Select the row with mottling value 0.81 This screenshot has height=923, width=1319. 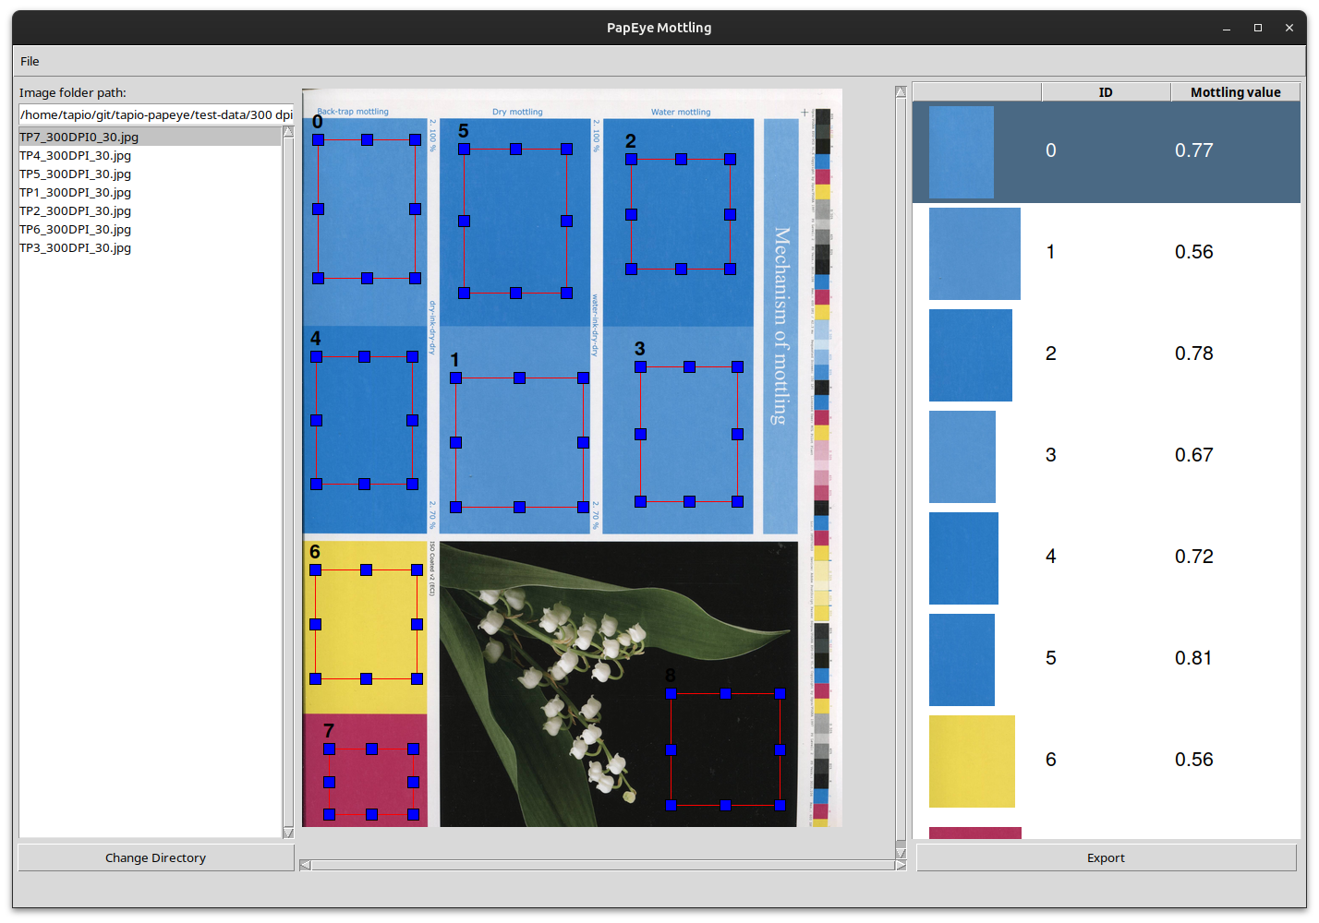tap(1107, 659)
